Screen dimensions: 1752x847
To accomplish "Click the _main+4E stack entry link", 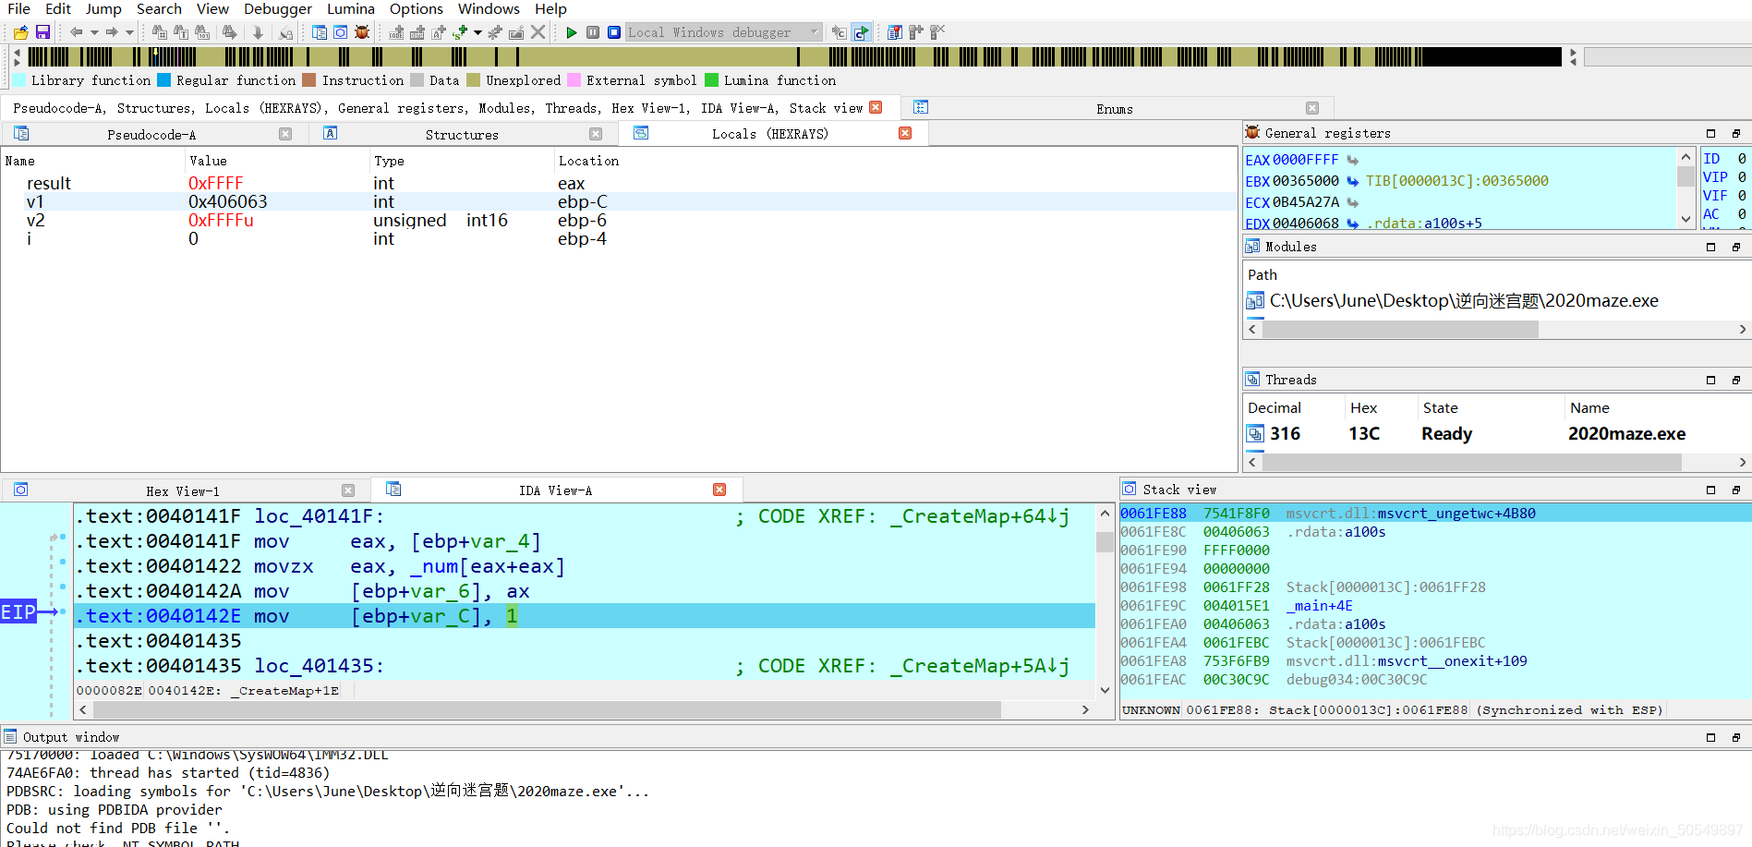I will [x=1320, y=606].
